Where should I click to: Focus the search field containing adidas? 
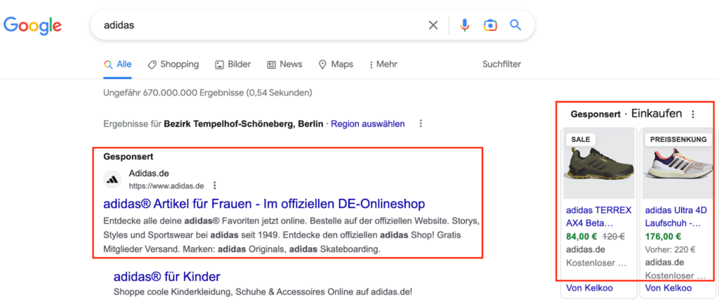[261, 25]
